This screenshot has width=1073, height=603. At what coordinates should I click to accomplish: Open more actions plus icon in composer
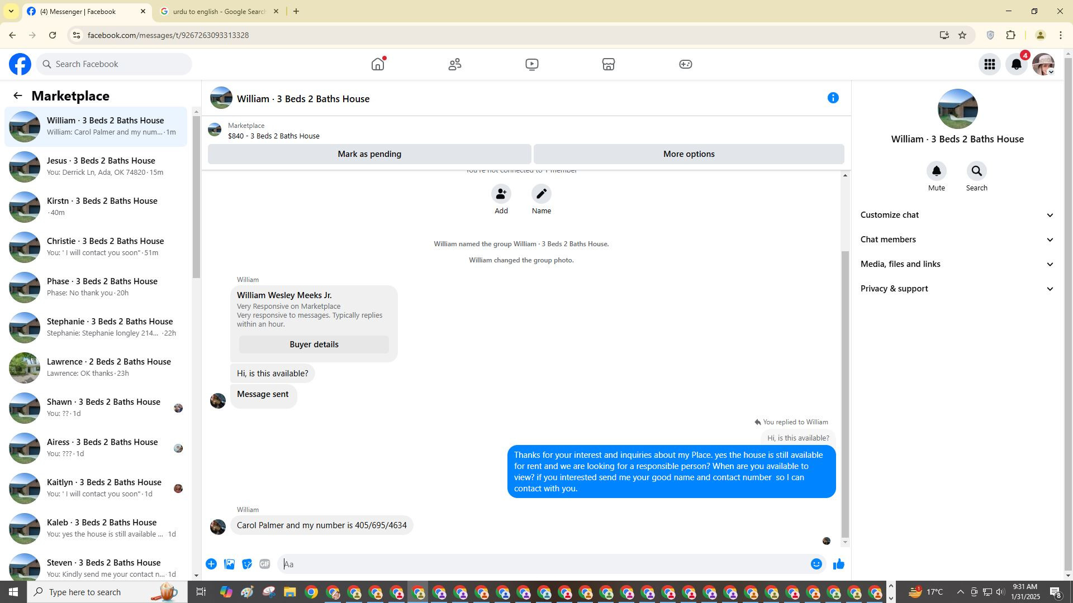[211, 564]
